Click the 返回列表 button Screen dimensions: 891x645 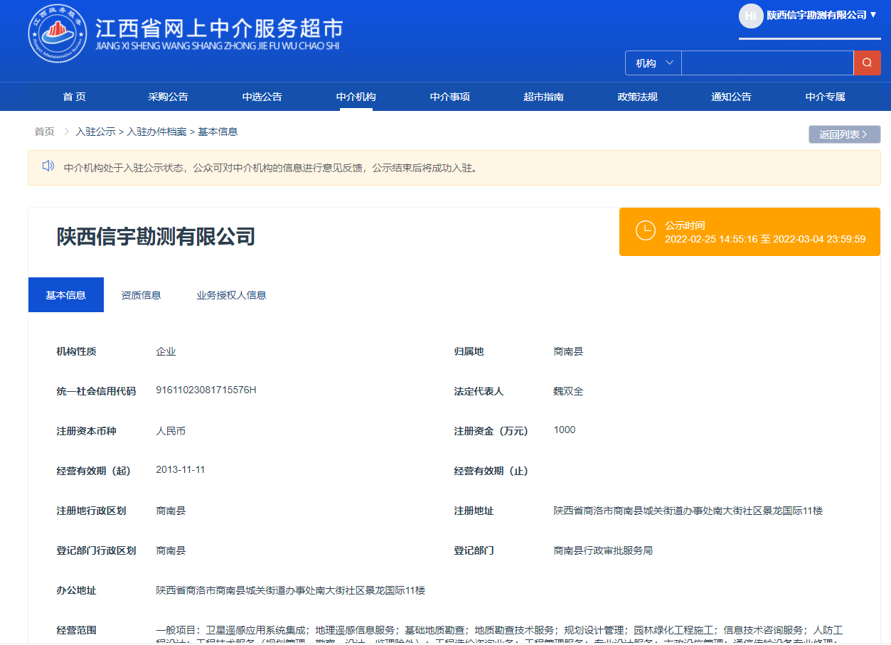[843, 134]
